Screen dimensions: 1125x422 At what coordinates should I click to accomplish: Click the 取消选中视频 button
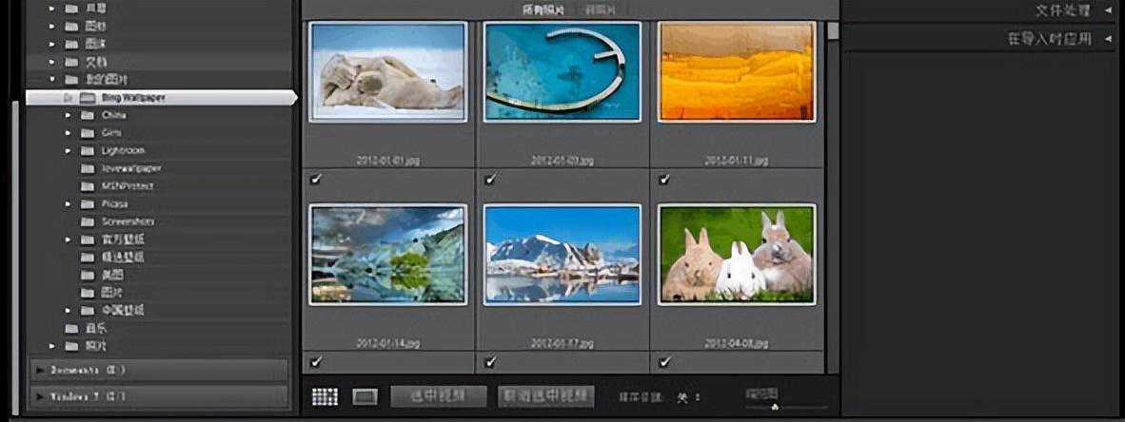546,396
